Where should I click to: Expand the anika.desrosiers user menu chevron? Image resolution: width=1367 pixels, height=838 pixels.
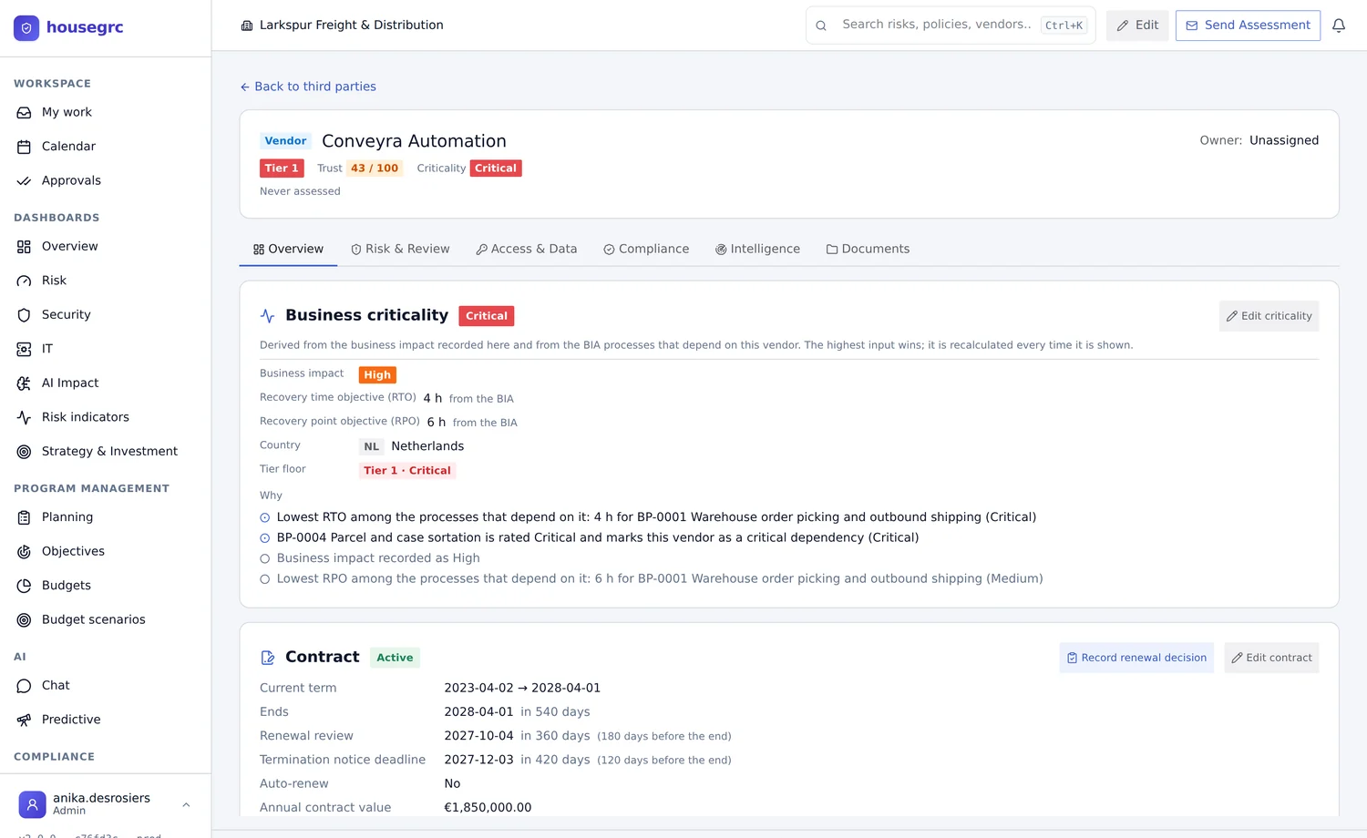186,804
